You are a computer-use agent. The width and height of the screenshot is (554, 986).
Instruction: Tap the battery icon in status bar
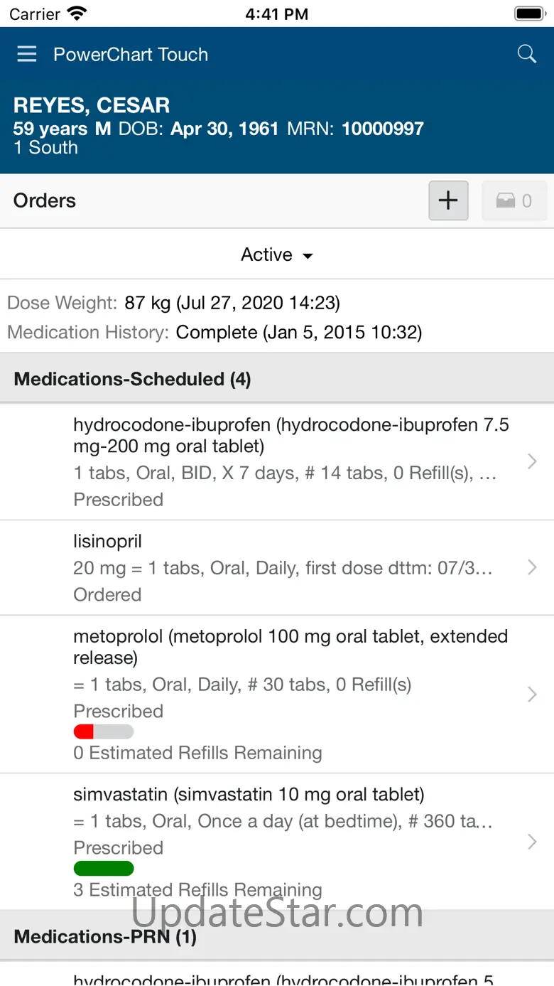[x=528, y=14]
